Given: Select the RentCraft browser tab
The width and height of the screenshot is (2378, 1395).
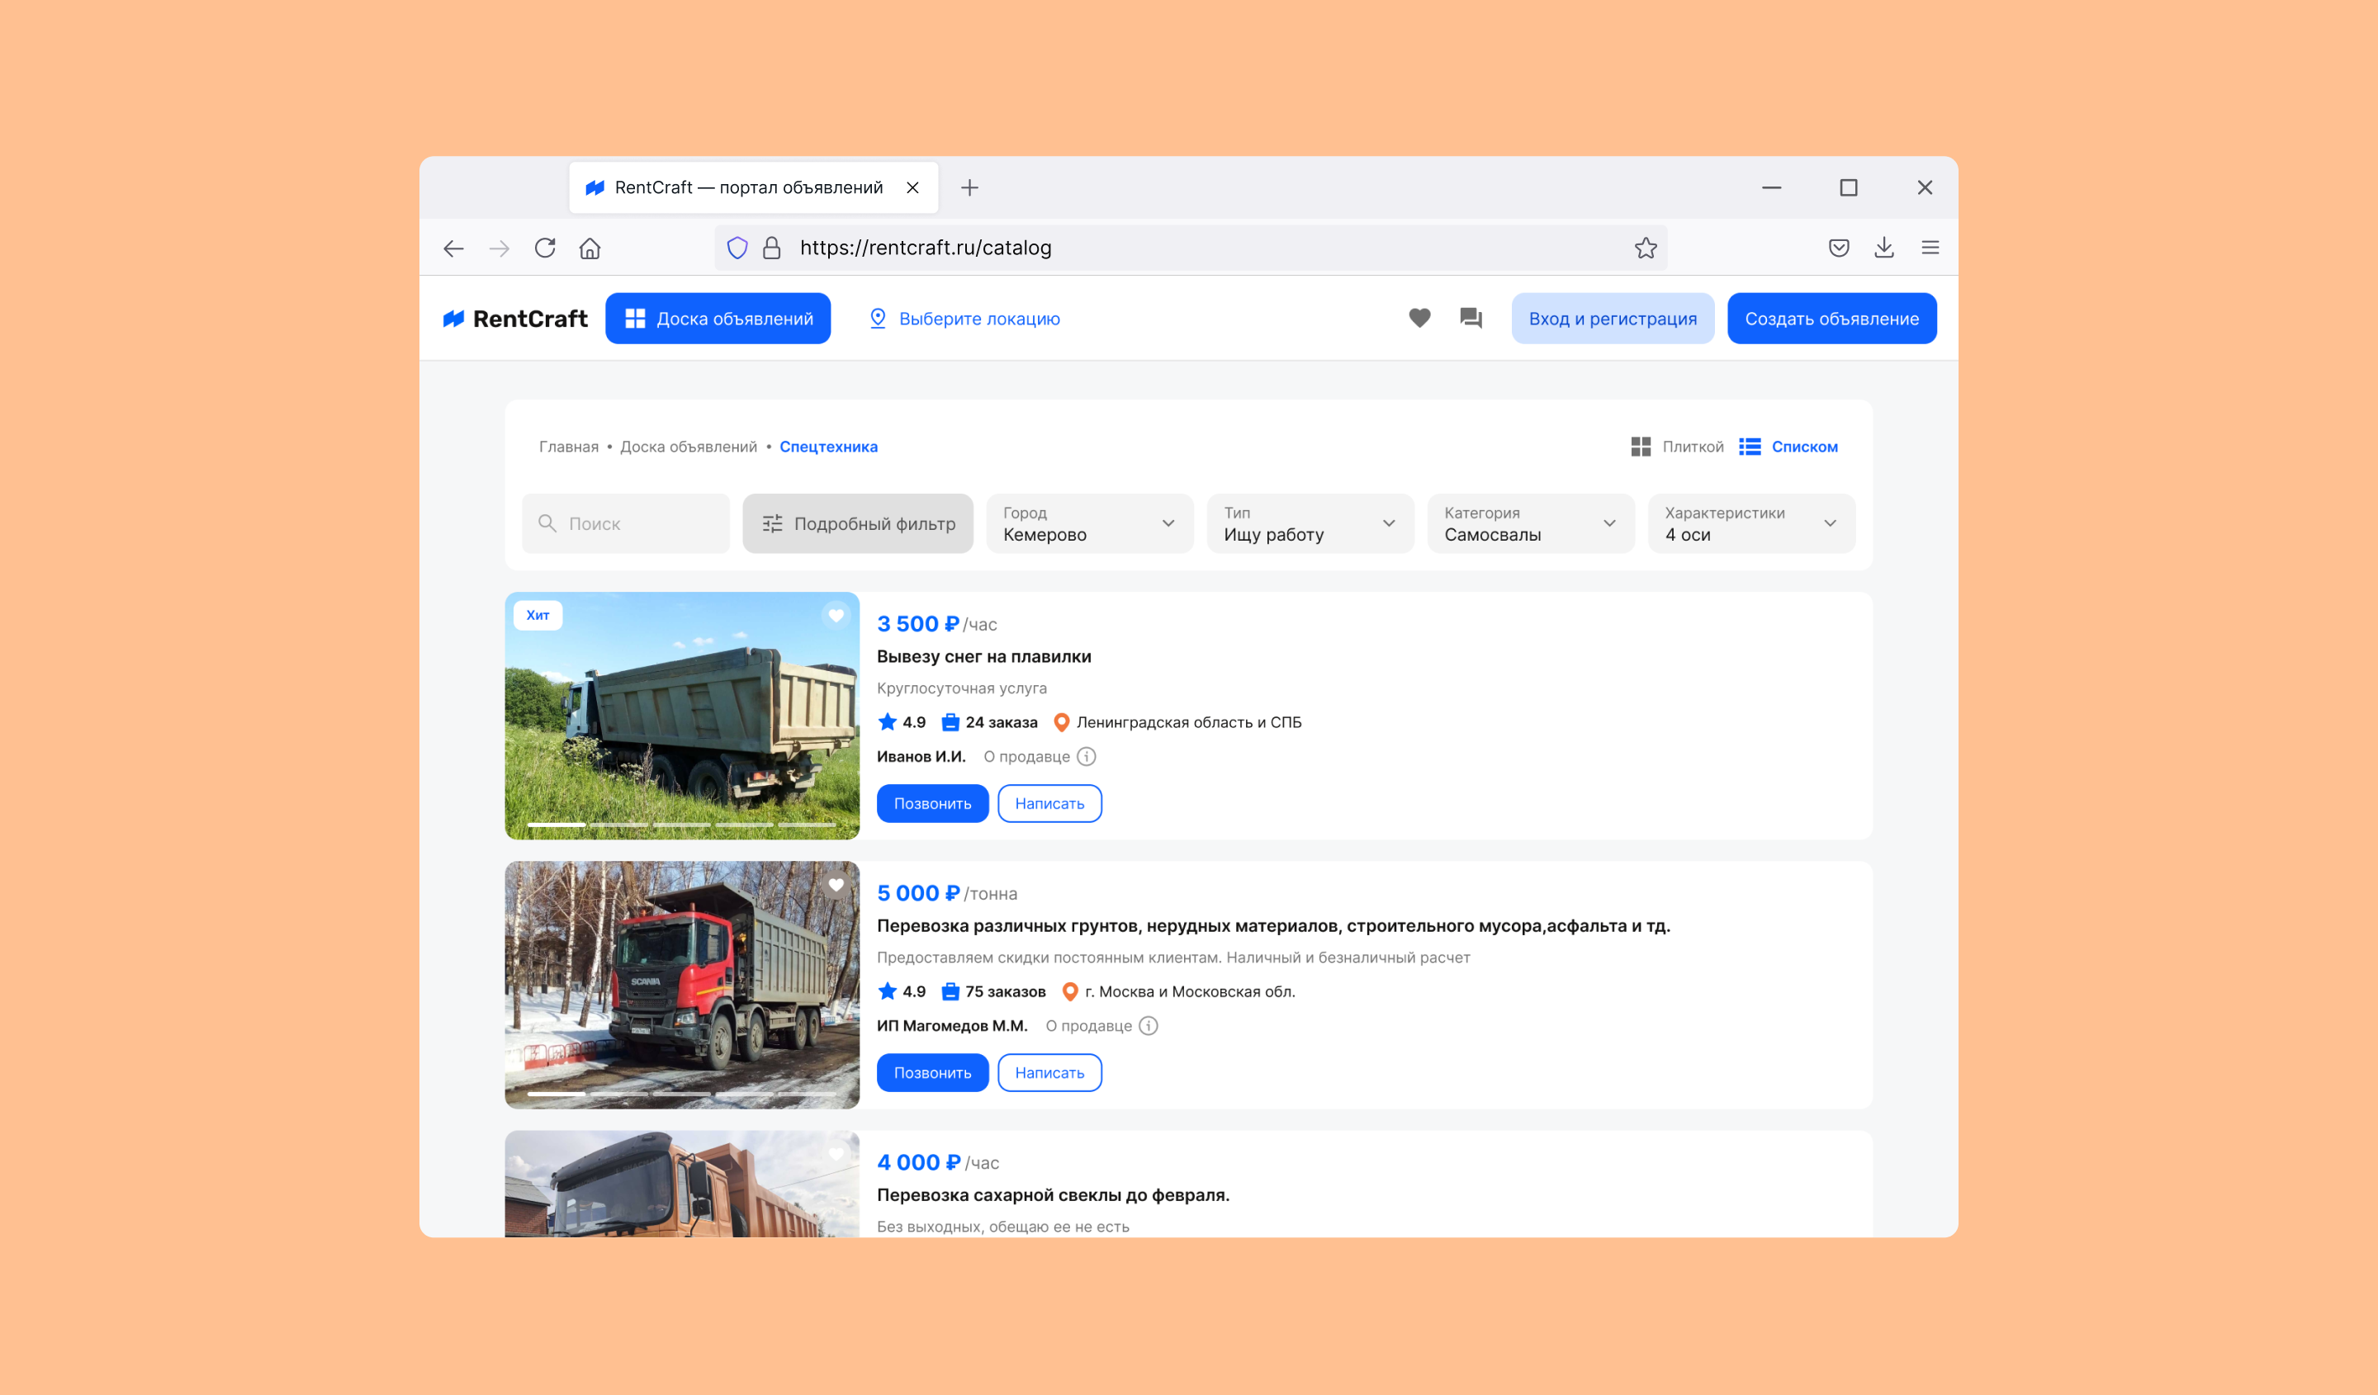Looking at the screenshot, I should click(747, 187).
